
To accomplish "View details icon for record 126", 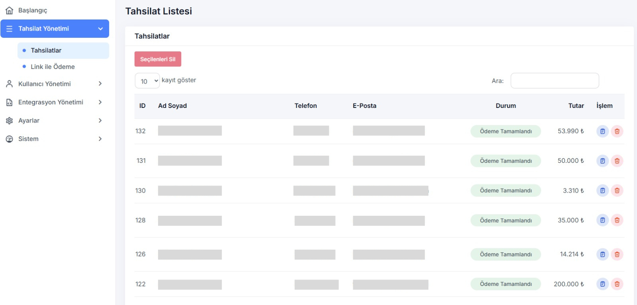I will pos(602,254).
